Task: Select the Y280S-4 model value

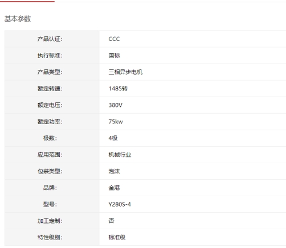Action: click(120, 204)
